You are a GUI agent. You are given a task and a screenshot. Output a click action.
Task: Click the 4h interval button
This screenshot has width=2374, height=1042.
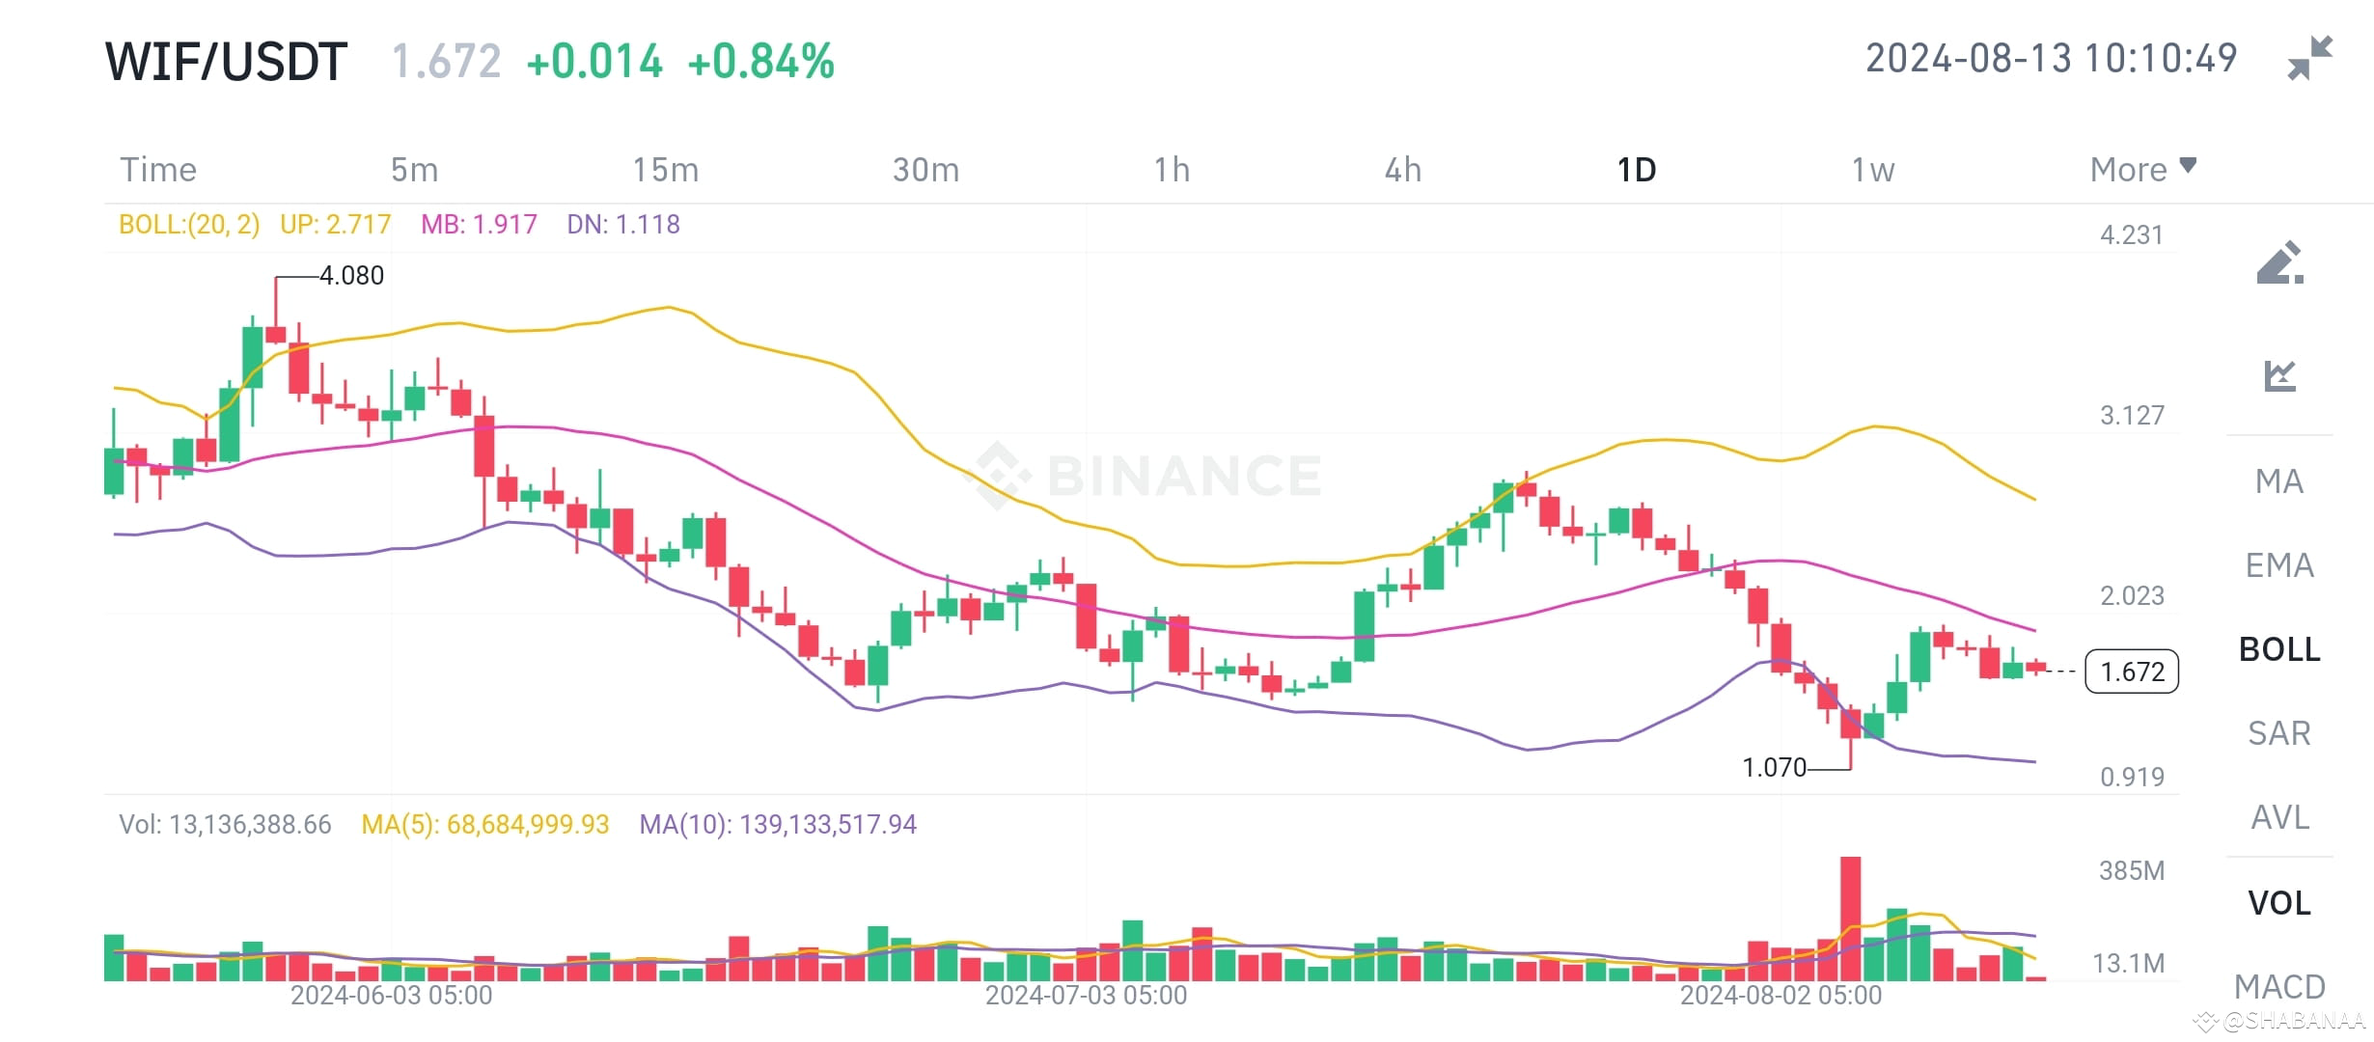[x=1401, y=169]
